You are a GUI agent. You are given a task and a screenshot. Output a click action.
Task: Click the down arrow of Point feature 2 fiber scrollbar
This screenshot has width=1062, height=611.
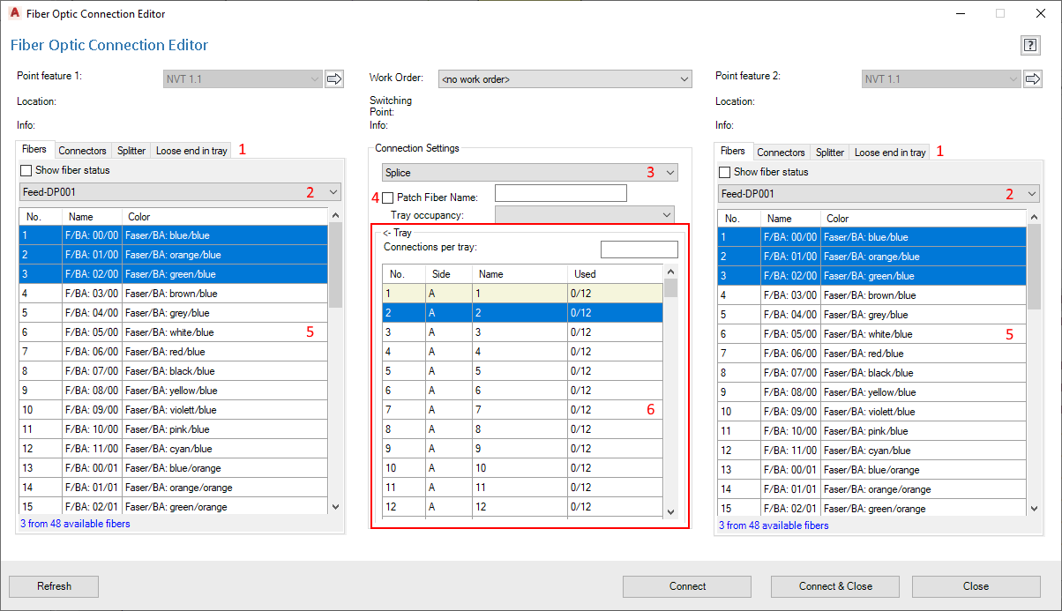(x=1034, y=508)
